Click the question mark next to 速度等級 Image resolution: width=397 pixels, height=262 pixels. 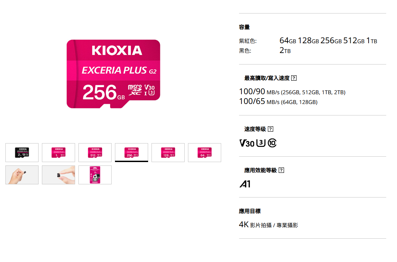coord(270,129)
